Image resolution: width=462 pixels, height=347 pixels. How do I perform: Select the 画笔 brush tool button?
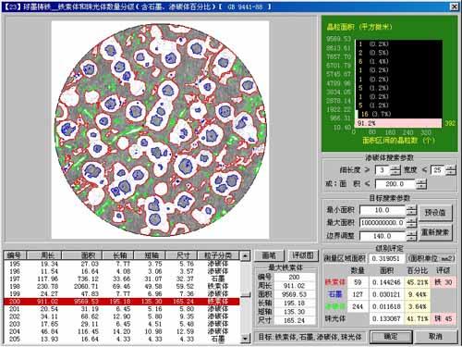click(x=269, y=255)
